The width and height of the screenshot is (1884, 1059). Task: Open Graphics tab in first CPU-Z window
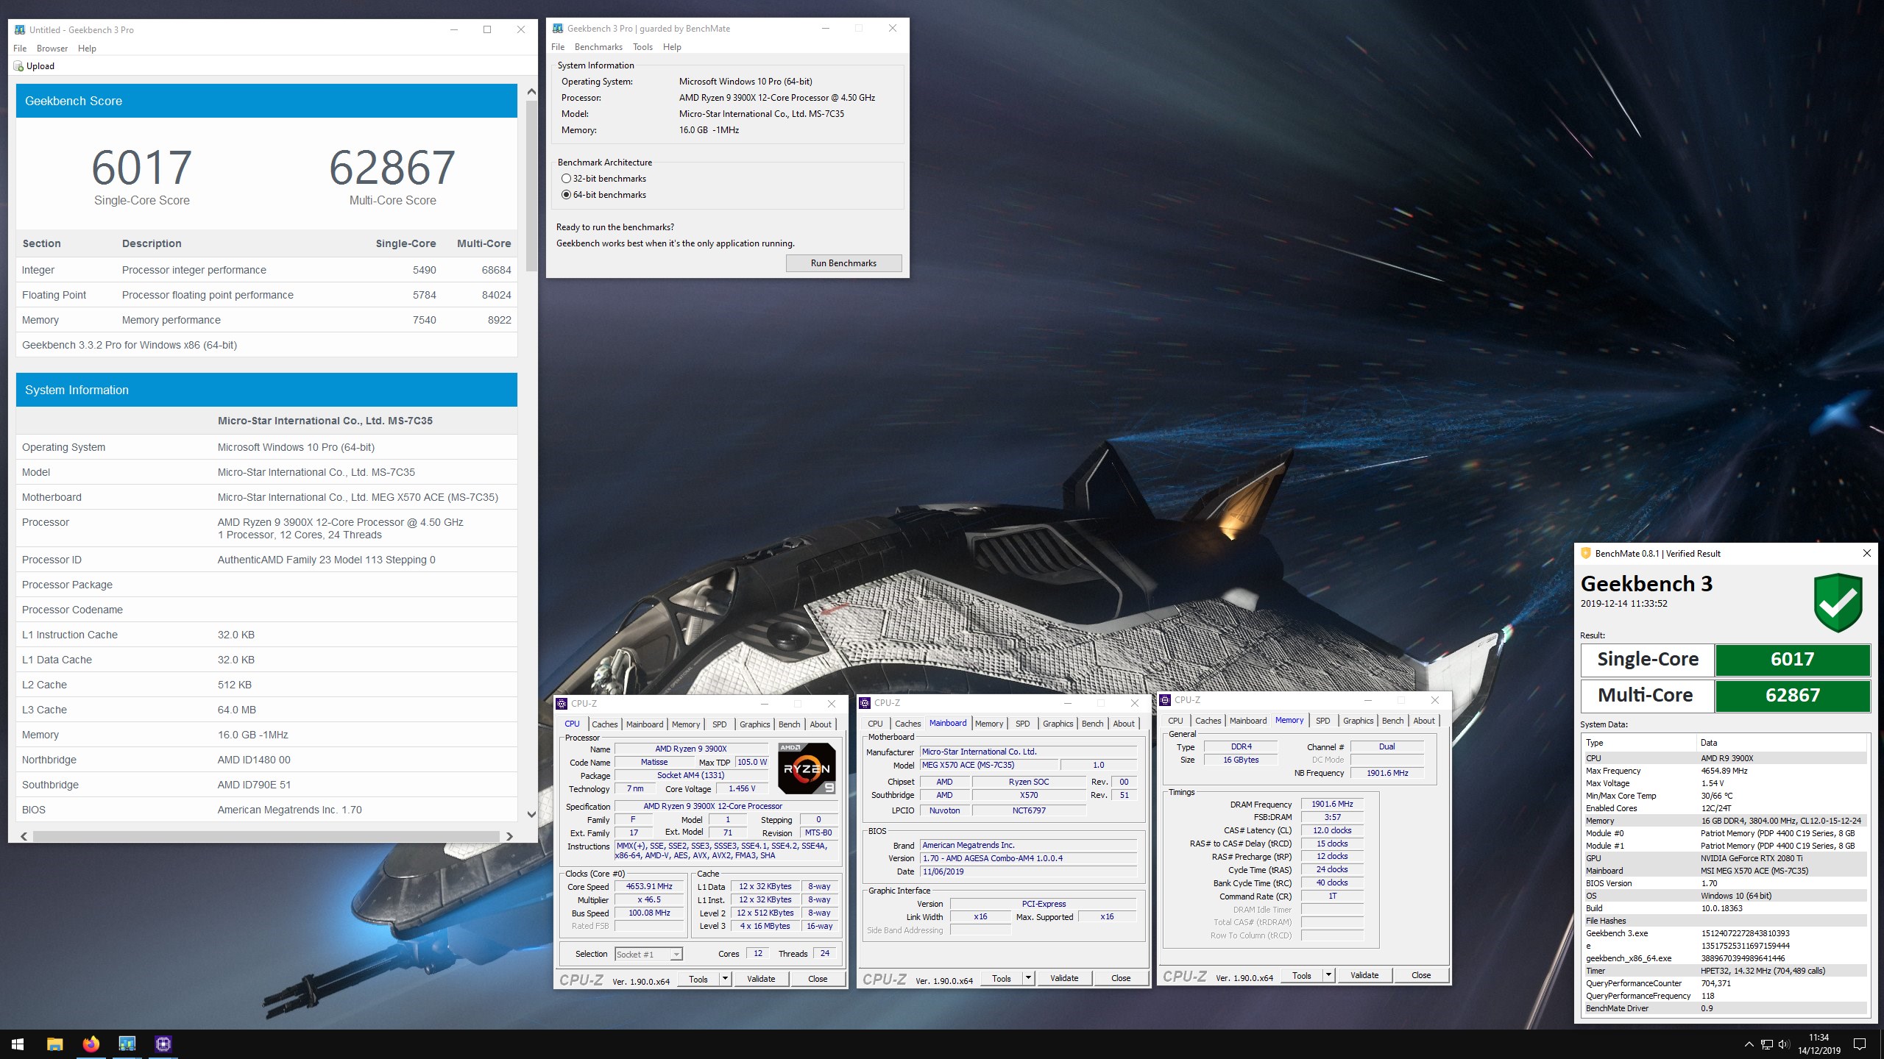[754, 724]
